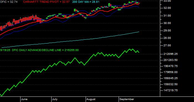
Task: Click the 158032.50 axis value
Action: coord(171,84)
